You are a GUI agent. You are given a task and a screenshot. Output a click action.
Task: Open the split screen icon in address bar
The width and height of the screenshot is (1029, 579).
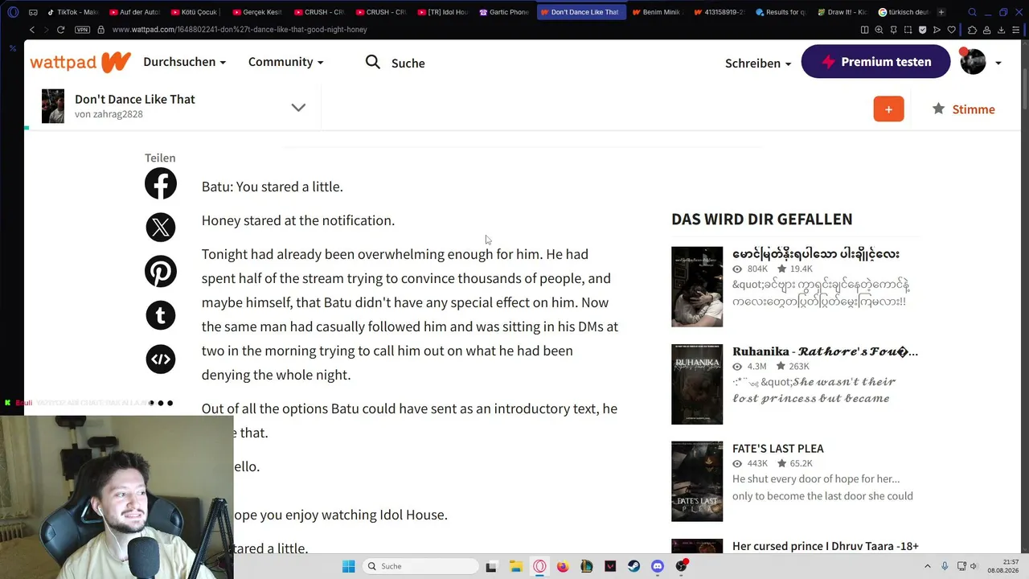[864, 30]
